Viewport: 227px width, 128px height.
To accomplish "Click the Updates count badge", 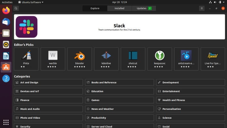I will (x=150, y=8).
